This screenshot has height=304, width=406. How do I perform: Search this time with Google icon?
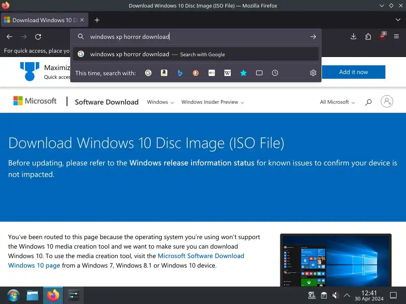[x=148, y=73]
